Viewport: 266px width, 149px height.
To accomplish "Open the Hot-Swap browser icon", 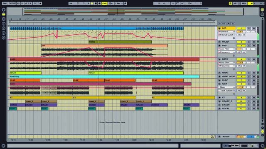I will (4, 38).
